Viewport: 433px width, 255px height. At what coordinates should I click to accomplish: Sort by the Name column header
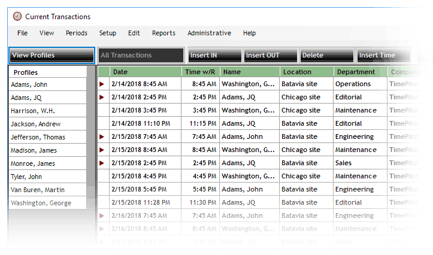coord(250,72)
